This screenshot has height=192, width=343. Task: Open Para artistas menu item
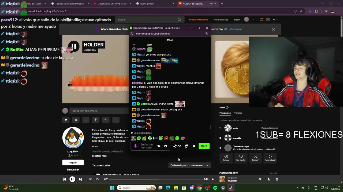pos(221,19)
